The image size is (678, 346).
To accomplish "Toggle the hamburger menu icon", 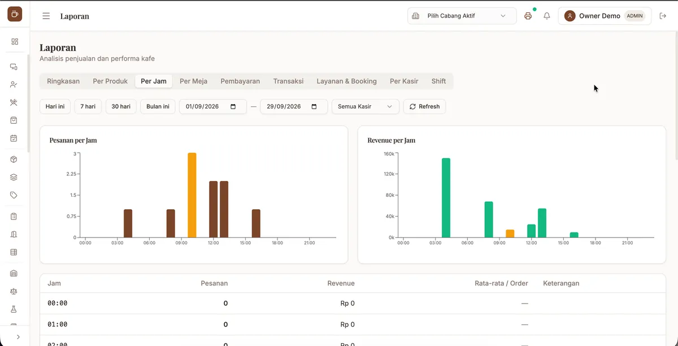I will 46,16.
